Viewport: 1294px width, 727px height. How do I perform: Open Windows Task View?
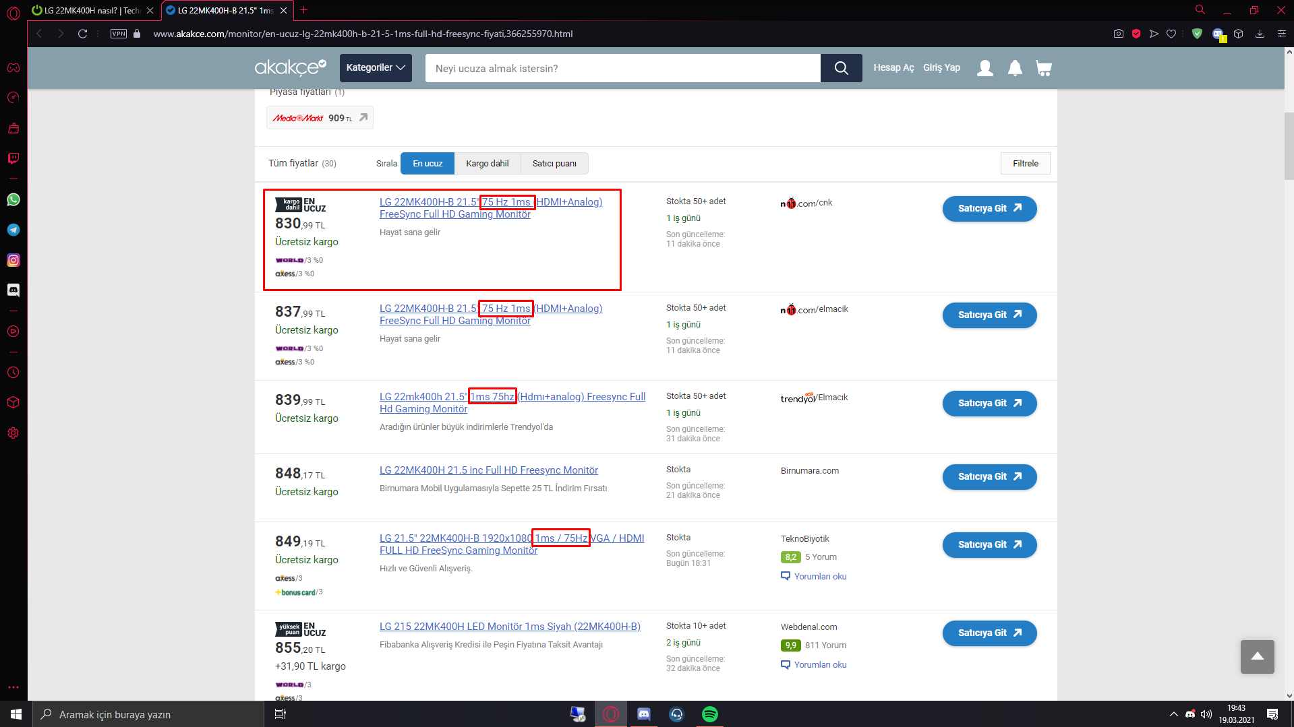click(x=281, y=714)
